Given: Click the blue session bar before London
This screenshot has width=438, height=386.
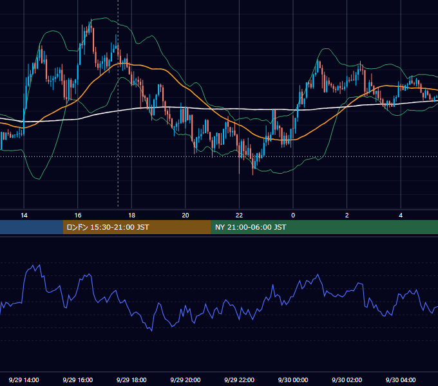Looking at the screenshot, I should 32,227.
